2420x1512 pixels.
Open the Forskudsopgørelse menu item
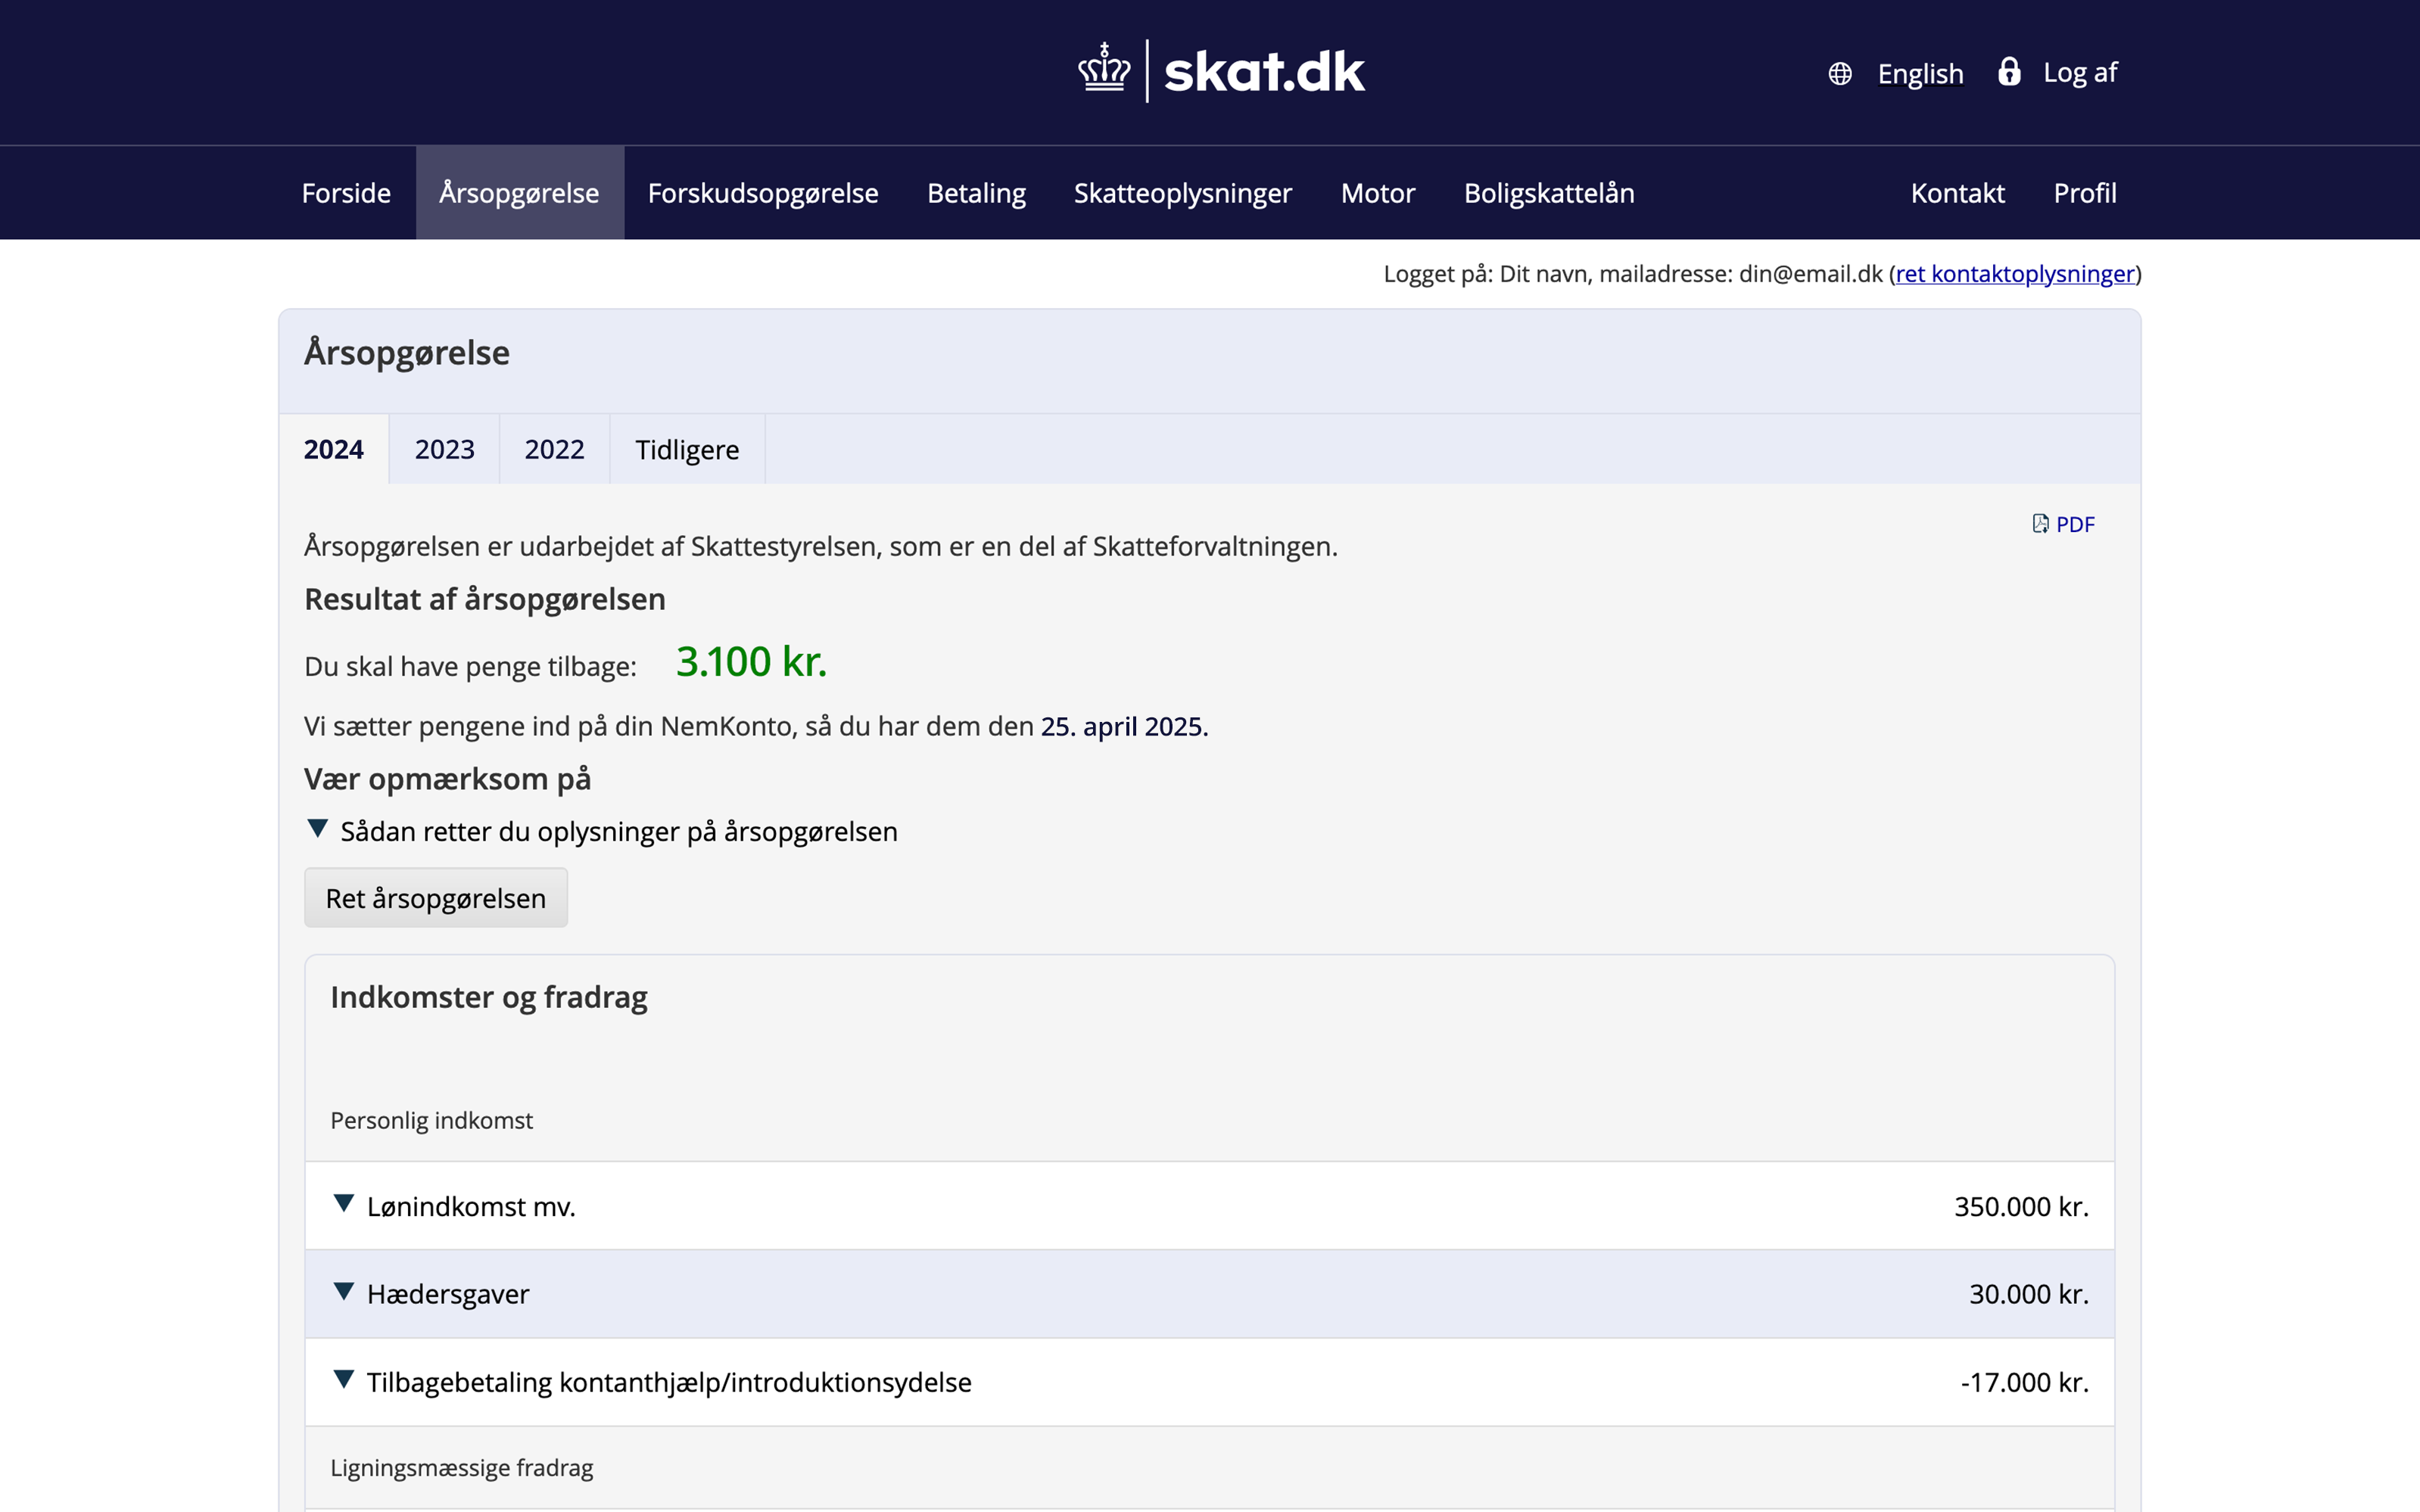click(x=763, y=193)
